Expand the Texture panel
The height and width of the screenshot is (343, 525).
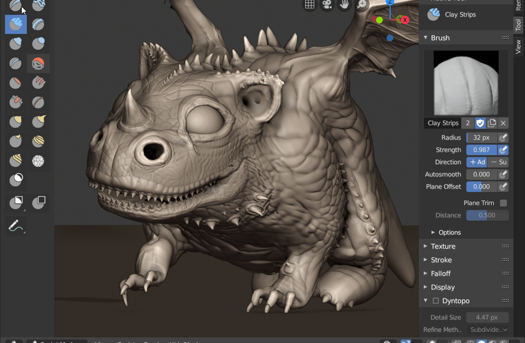coord(443,246)
